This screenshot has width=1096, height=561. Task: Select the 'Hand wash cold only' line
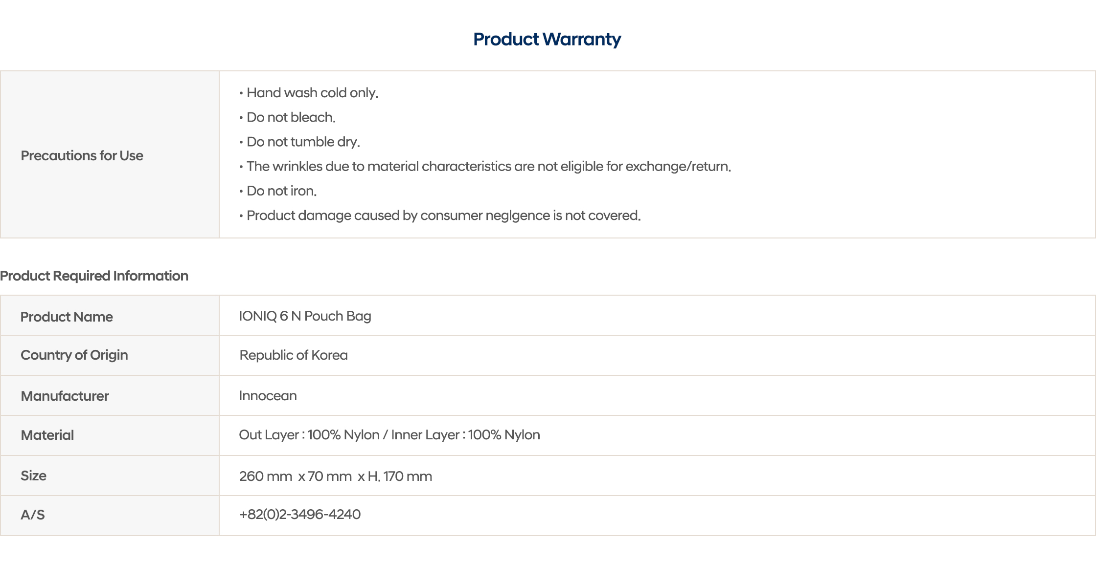312,93
